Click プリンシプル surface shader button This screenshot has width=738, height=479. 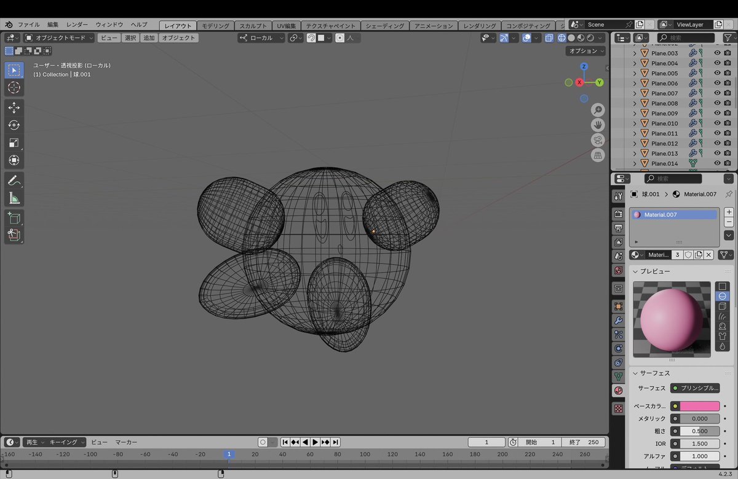tap(695, 388)
